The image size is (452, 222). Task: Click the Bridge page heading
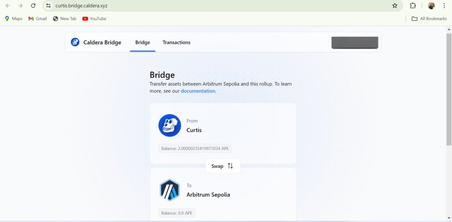pos(162,75)
